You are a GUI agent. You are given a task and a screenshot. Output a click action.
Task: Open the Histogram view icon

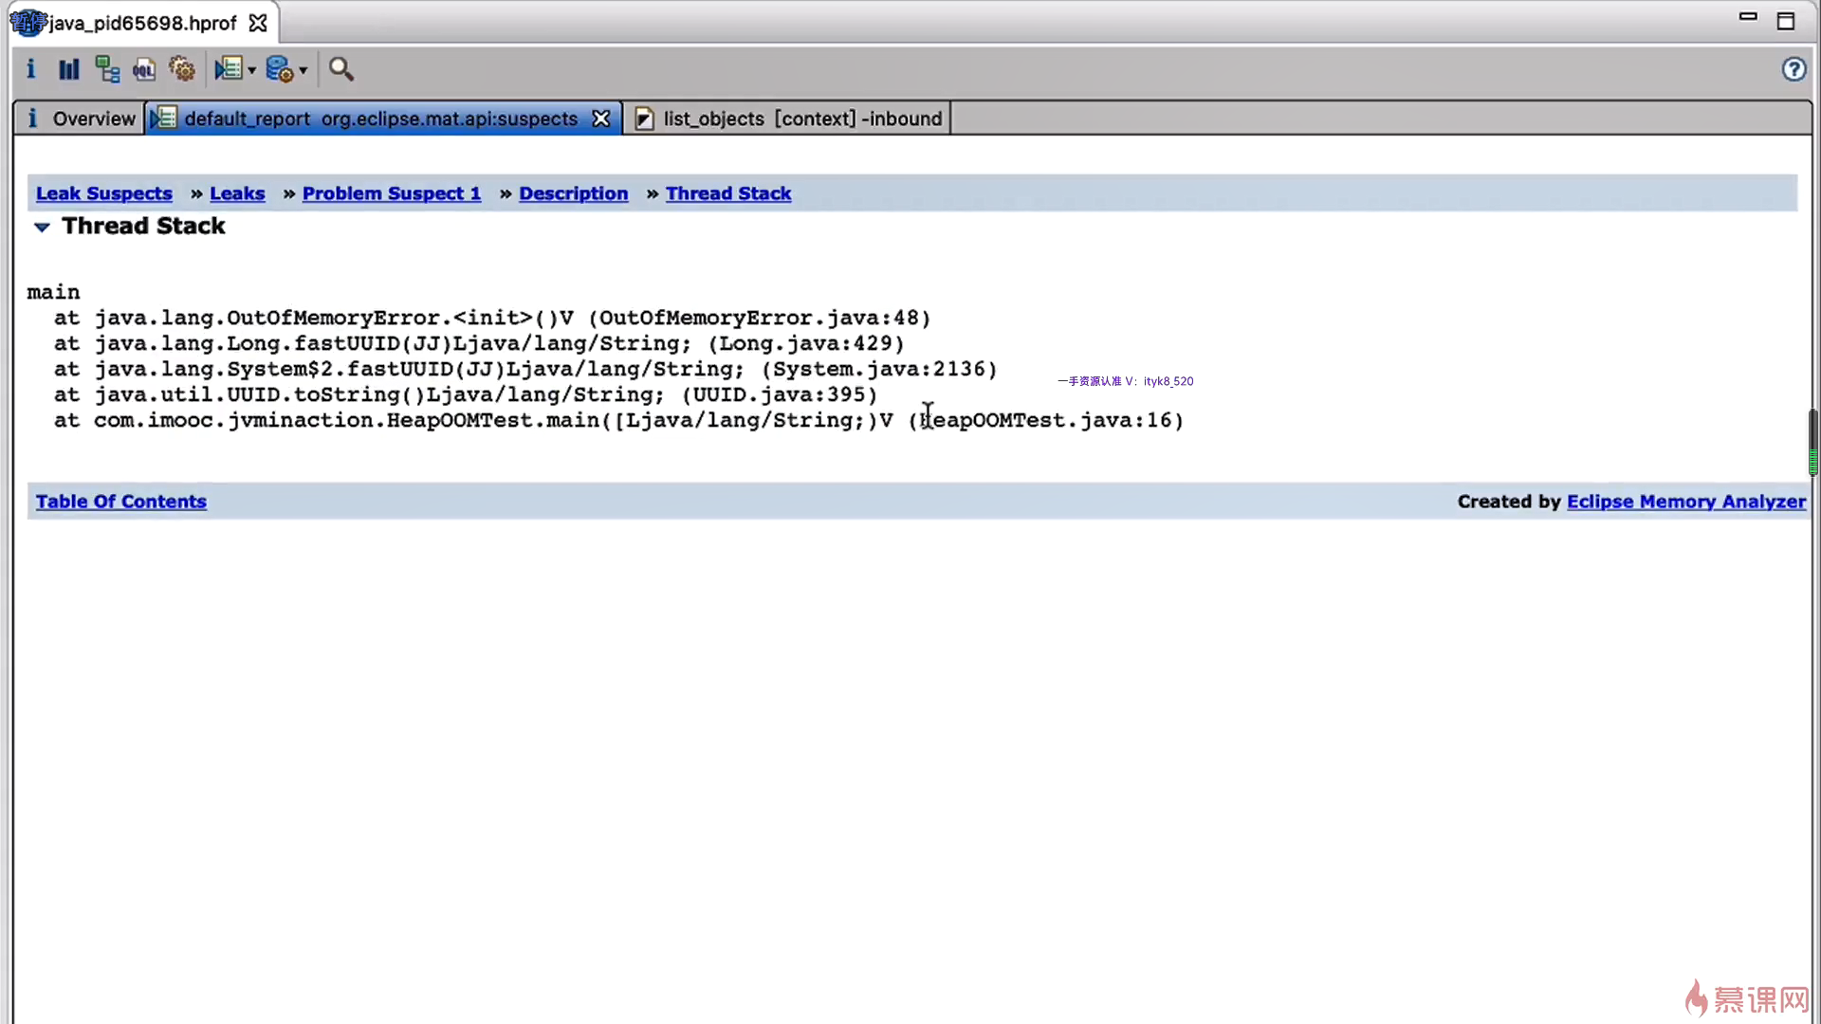coord(68,69)
